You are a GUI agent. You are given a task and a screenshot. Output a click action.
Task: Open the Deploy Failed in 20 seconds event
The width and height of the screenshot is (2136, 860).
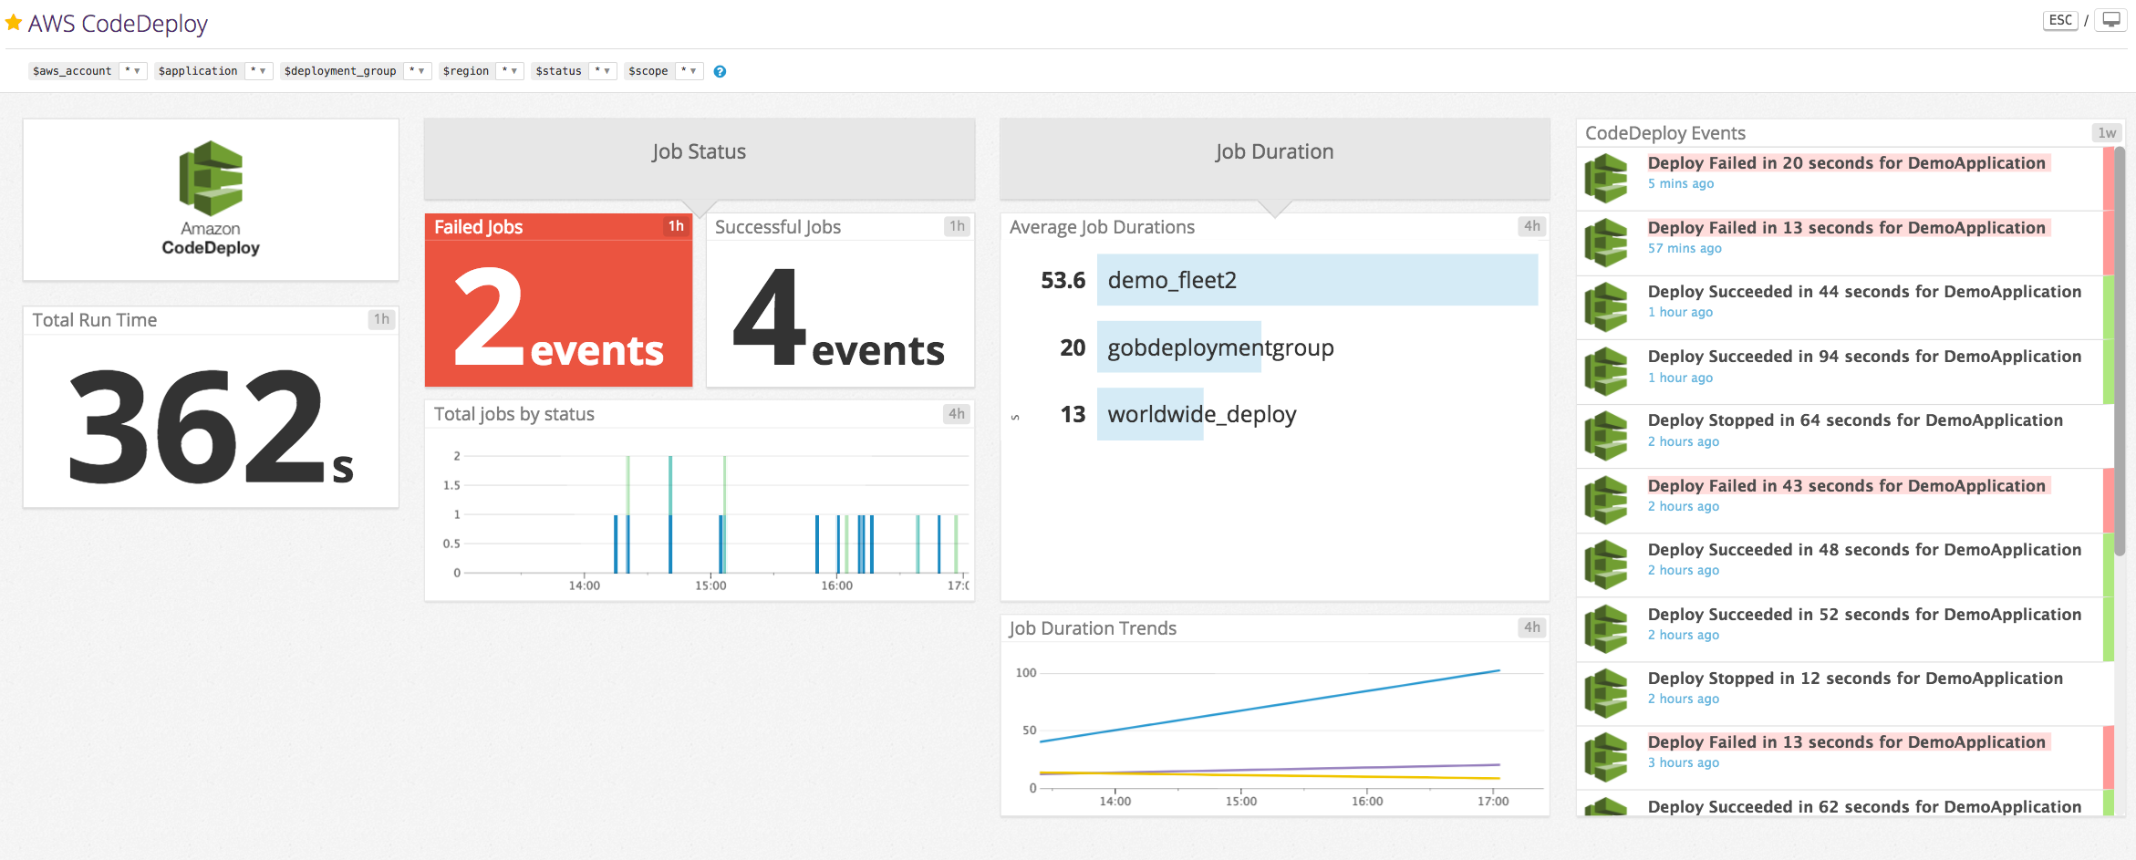click(x=1845, y=163)
